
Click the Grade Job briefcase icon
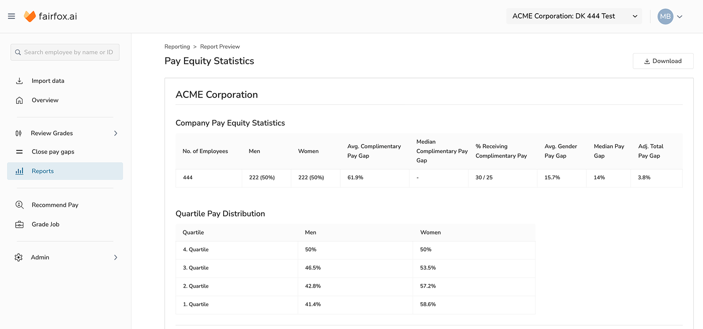pyautogui.click(x=20, y=225)
